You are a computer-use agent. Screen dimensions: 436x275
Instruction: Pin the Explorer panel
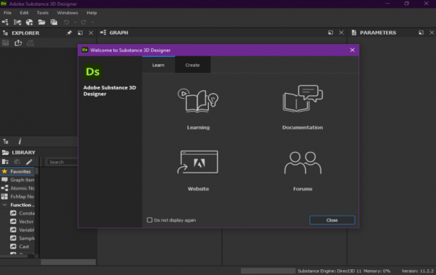[69, 33]
